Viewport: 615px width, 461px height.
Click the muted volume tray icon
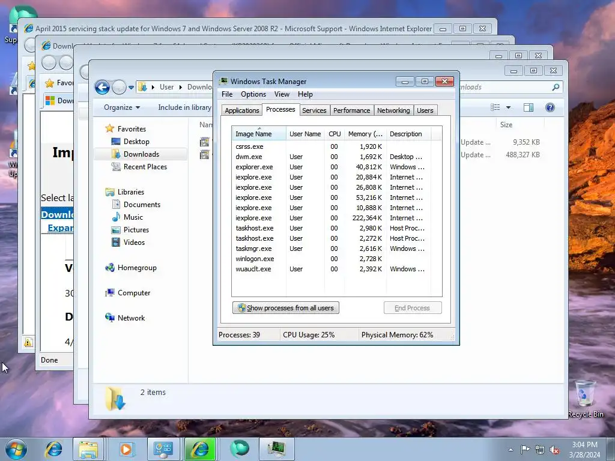pos(554,450)
